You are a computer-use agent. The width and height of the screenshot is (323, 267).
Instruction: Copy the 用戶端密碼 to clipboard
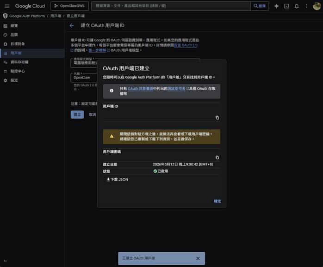217,158
